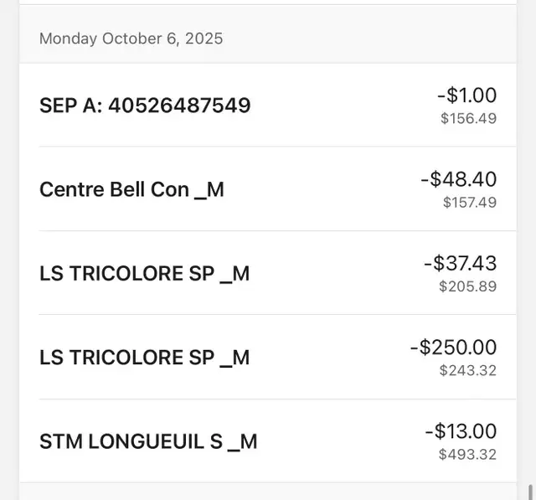Select the LS TRICOLORE transaction for -$37.43
This screenshot has width=536, height=500.
pyautogui.click(x=144, y=273)
